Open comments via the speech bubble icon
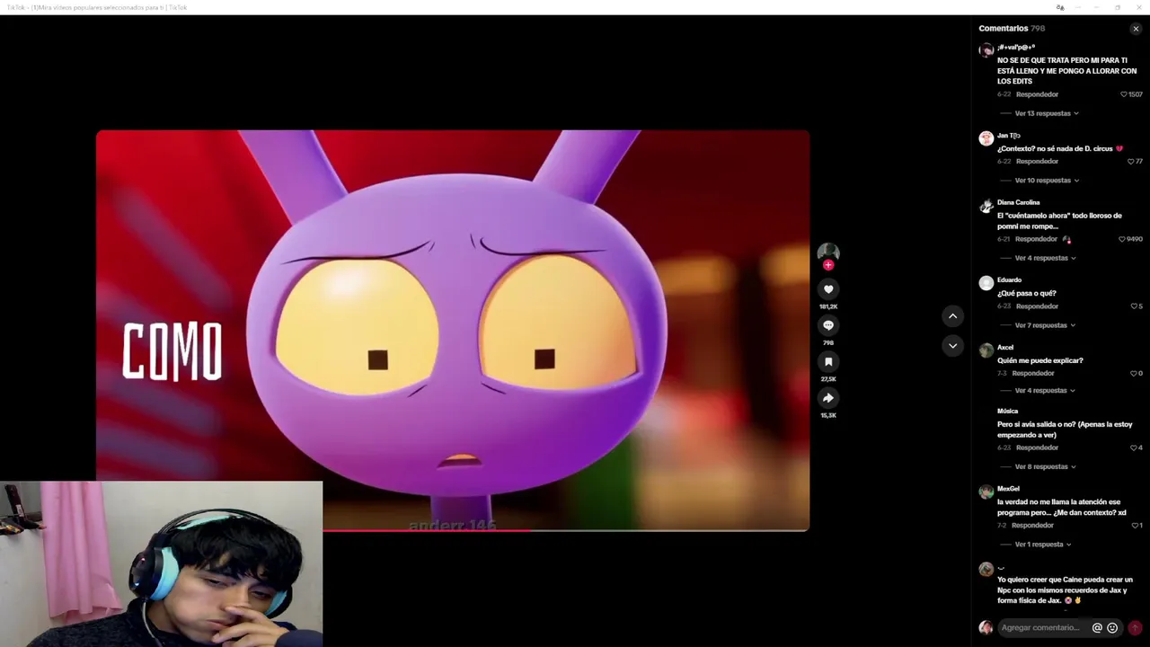 pyautogui.click(x=828, y=325)
